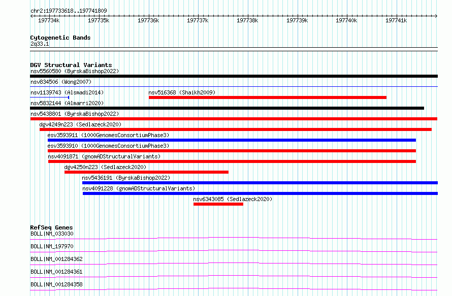
Task: Click the red bar under nsv516368
Action: [x=268, y=97]
